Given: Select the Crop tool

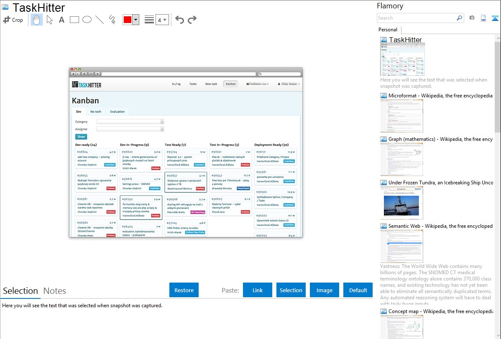Looking at the screenshot, I should 13,20.
